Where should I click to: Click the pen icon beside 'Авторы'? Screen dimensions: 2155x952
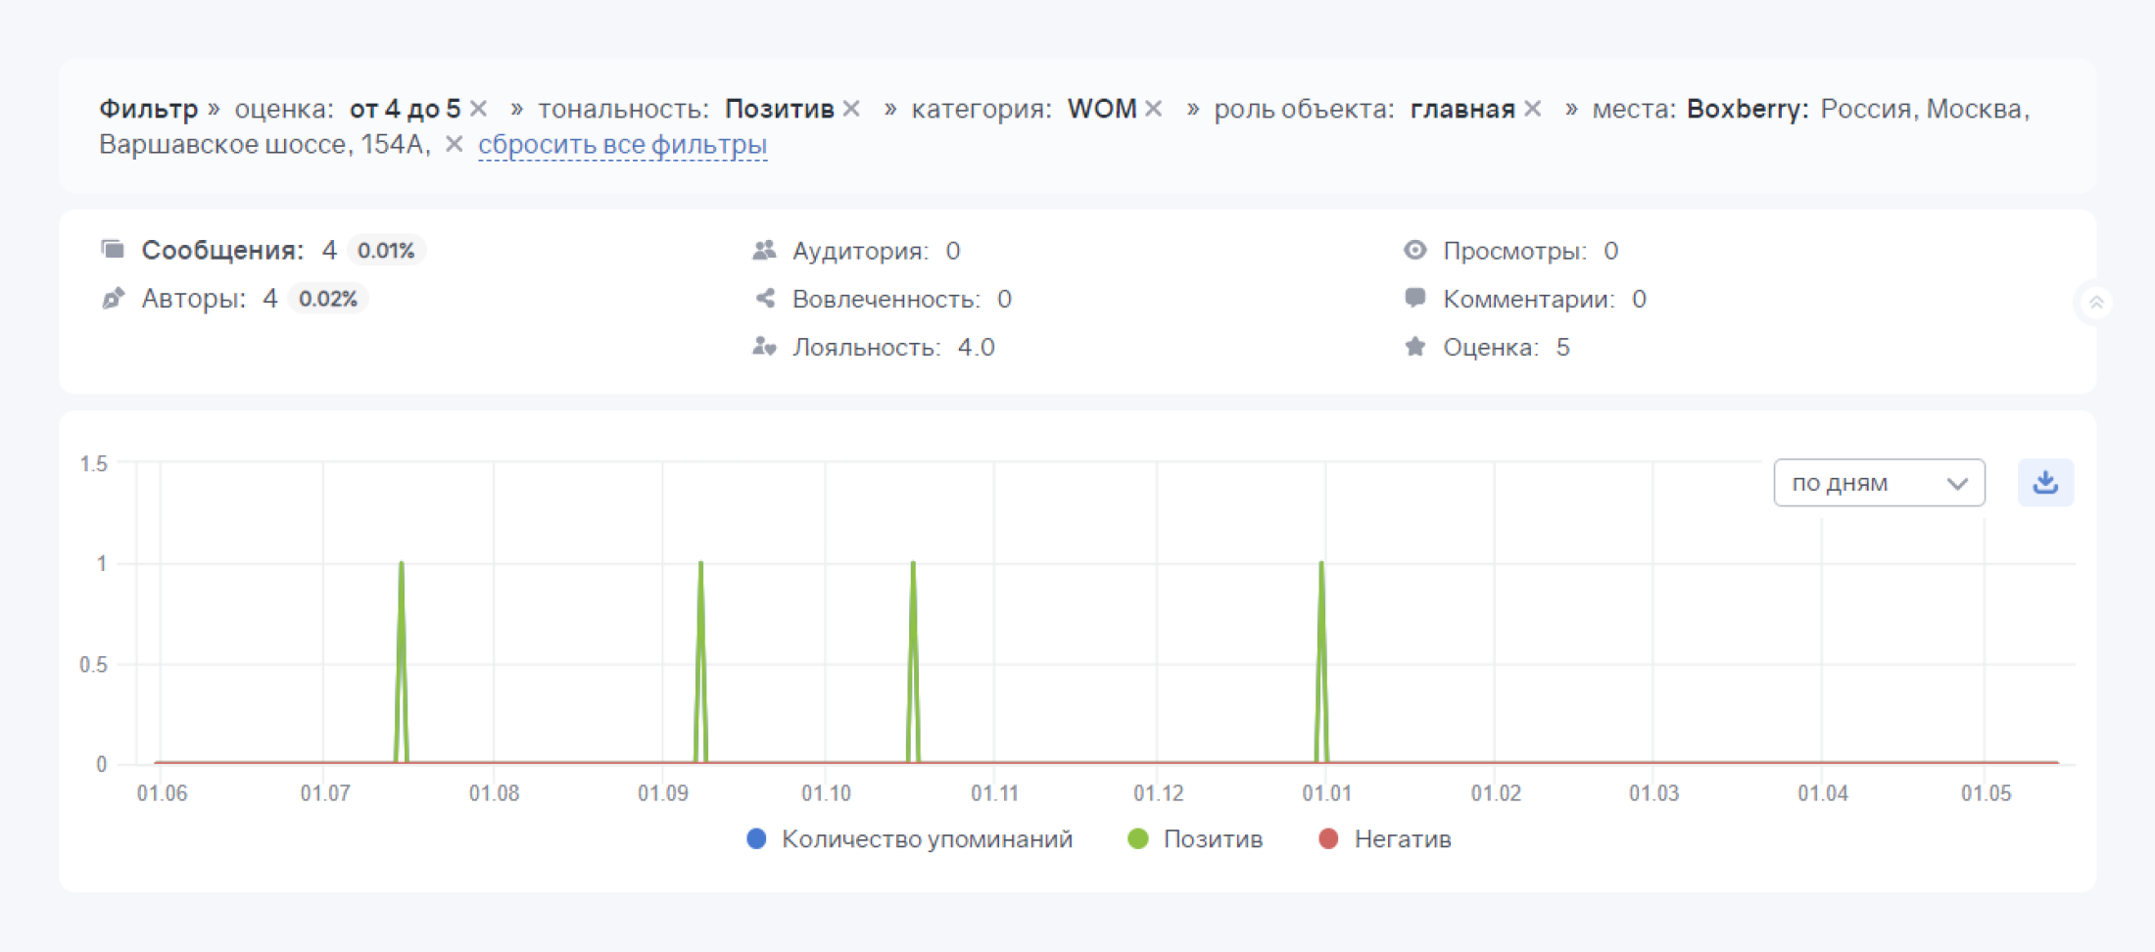pyautogui.click(x=113, y=298)
